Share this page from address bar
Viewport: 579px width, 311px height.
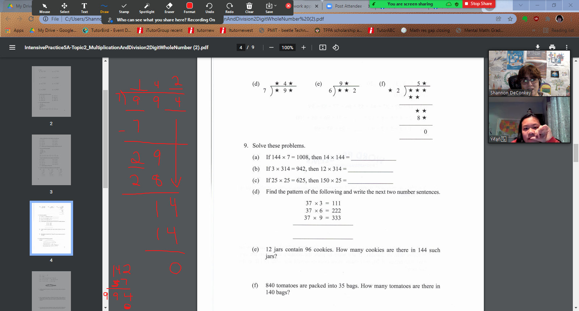click(x=499, y=19)
